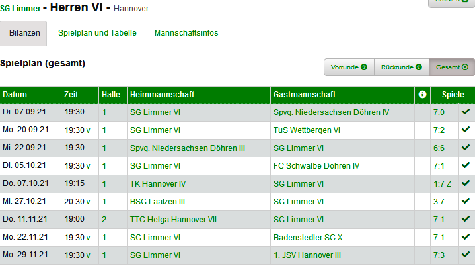Click checkmark beside TuS Wettbergen VI match
Image resolution: width=475 pixels, height=266 pixels.
click(x=466, y=130)
